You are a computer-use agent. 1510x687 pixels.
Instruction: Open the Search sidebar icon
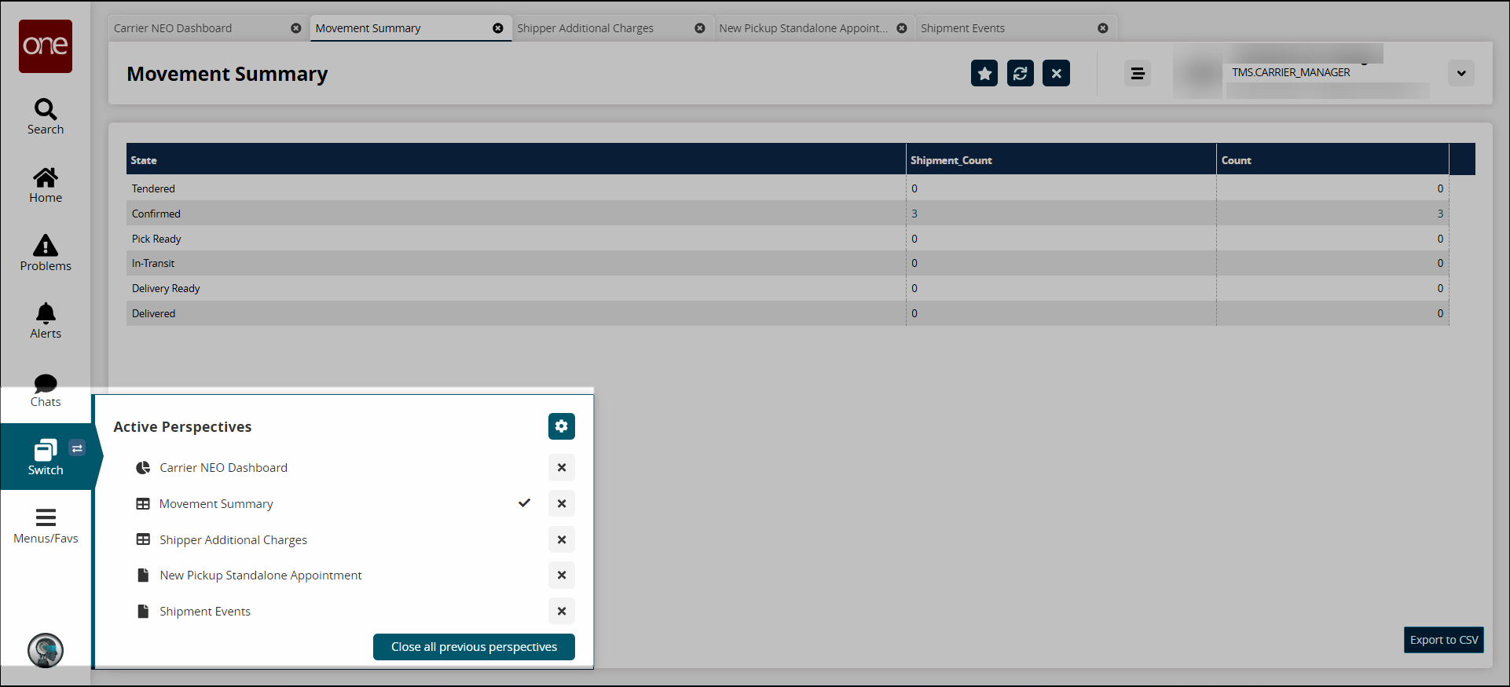coord(46,117)
